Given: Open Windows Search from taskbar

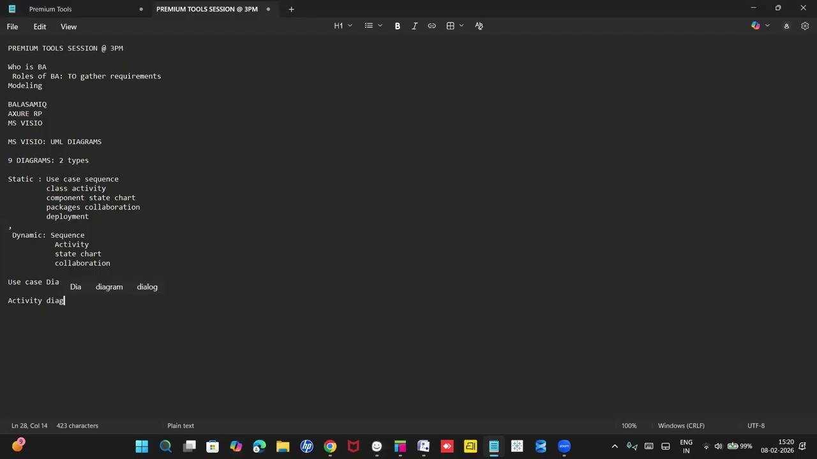Looking at the screenshot, I should [x=165, y=446].
